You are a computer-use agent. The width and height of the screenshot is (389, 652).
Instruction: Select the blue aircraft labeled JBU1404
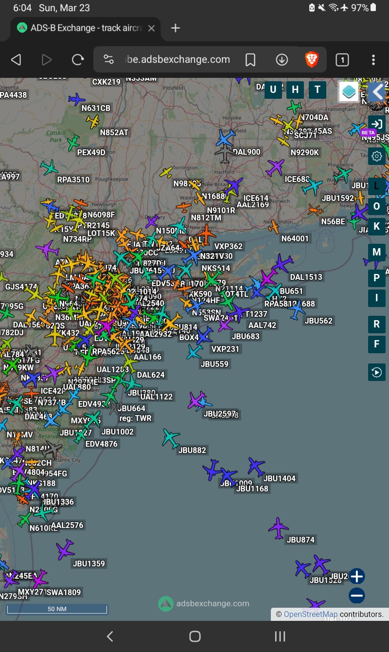coord(256,466)
